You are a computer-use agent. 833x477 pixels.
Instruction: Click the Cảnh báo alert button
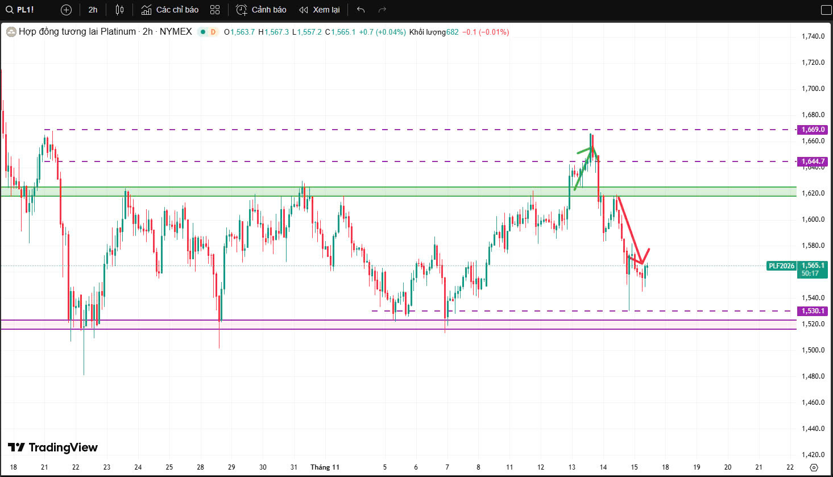point(262,10)
